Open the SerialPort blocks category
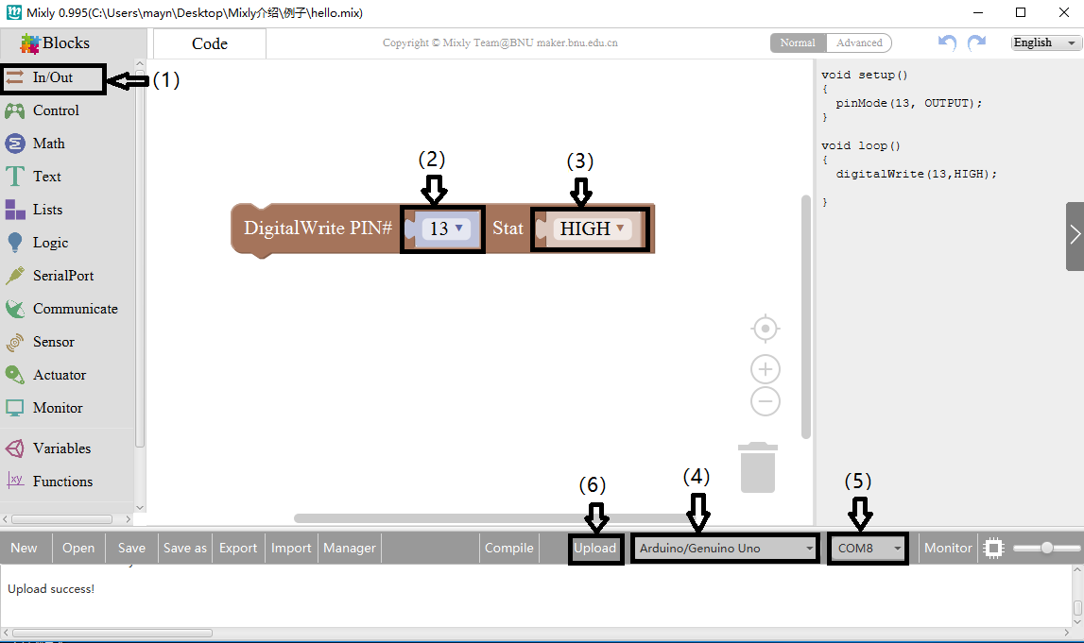 click(60, 275)
